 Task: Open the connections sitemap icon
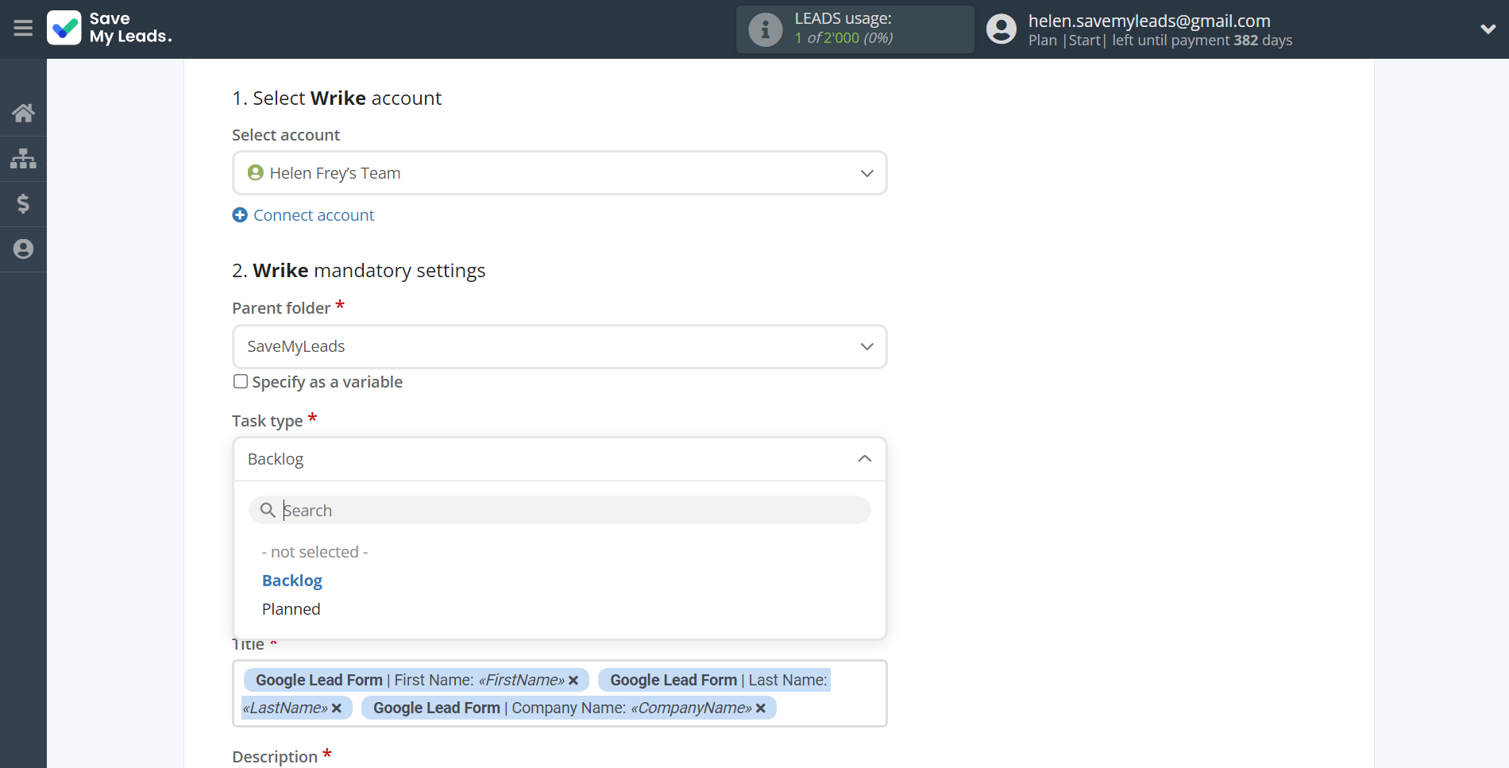[23, 158]
